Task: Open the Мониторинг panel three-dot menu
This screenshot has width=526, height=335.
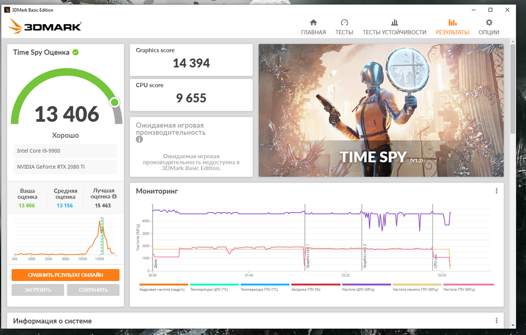Action: pos(497,191)
